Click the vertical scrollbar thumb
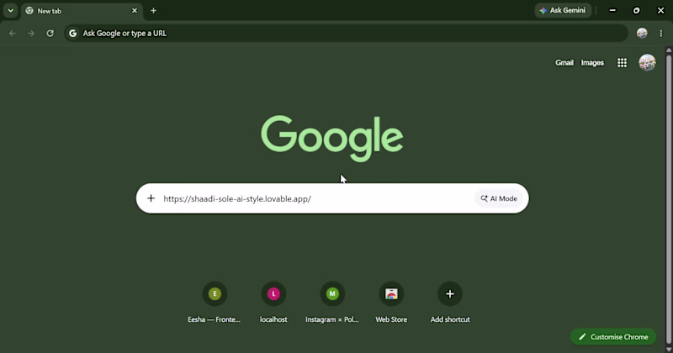The image size is (673, 353). 669,198
